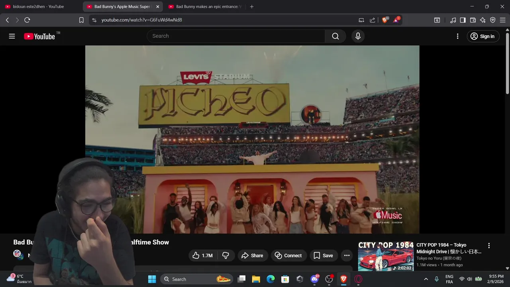Viewport: 510px width, 287px height.
Task: Open clock showing 9:55 PM
Action: pos(495,279)
